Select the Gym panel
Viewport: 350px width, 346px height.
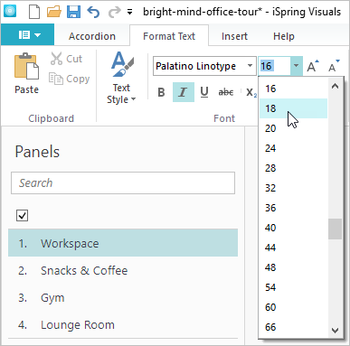[123, 297]
